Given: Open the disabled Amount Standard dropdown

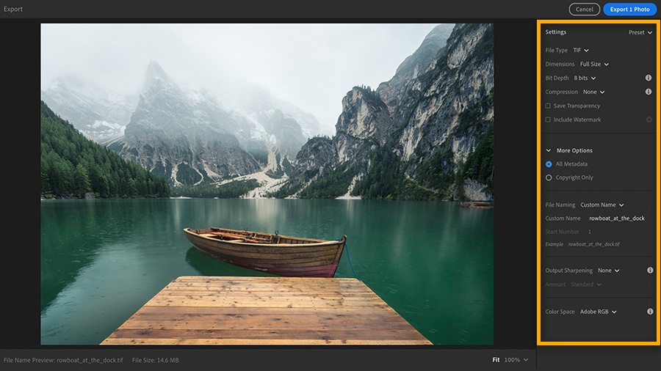Looking at the screenshot, I should [x=586, y=284].
